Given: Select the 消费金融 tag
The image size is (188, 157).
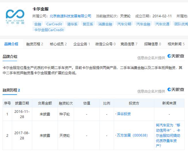Looking at the screenshot, I should 105,24.
